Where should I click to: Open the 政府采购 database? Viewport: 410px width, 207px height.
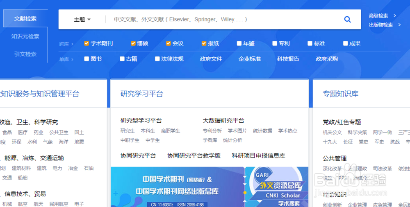coord(327,59)
